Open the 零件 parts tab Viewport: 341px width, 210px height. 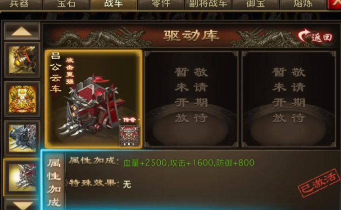click(161, 5)
